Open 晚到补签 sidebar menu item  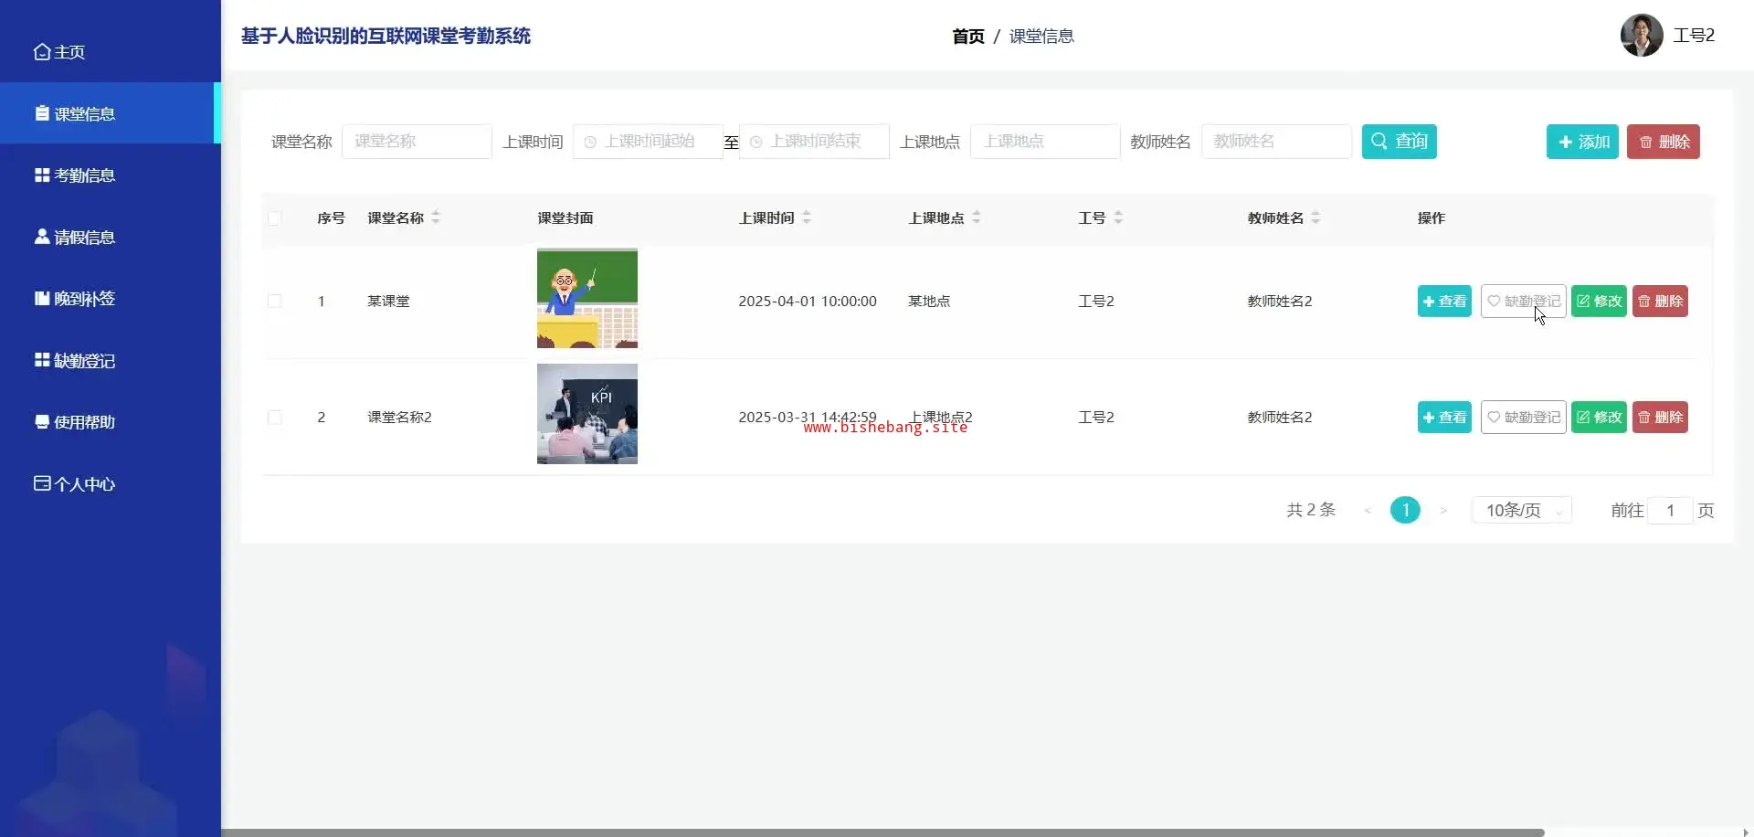click(x=110, y=299)
